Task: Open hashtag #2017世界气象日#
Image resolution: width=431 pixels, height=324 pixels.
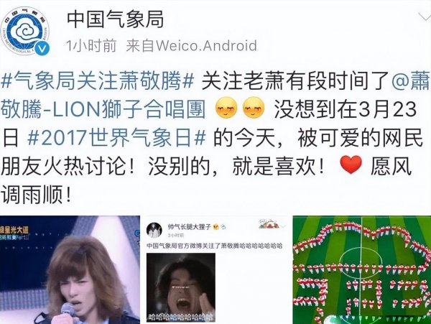Action: (116, 137)
